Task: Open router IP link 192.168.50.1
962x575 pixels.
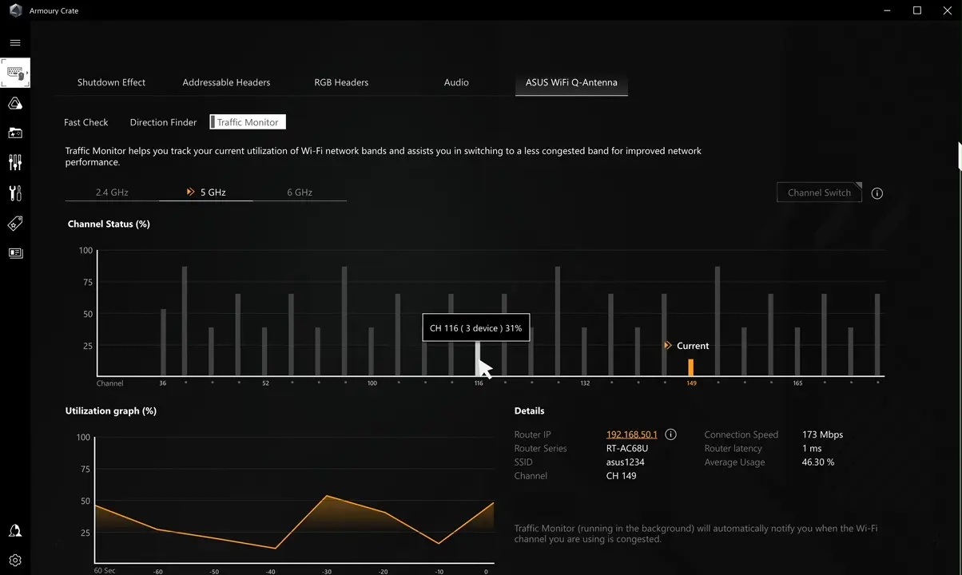Action: [x=631, y=434]
